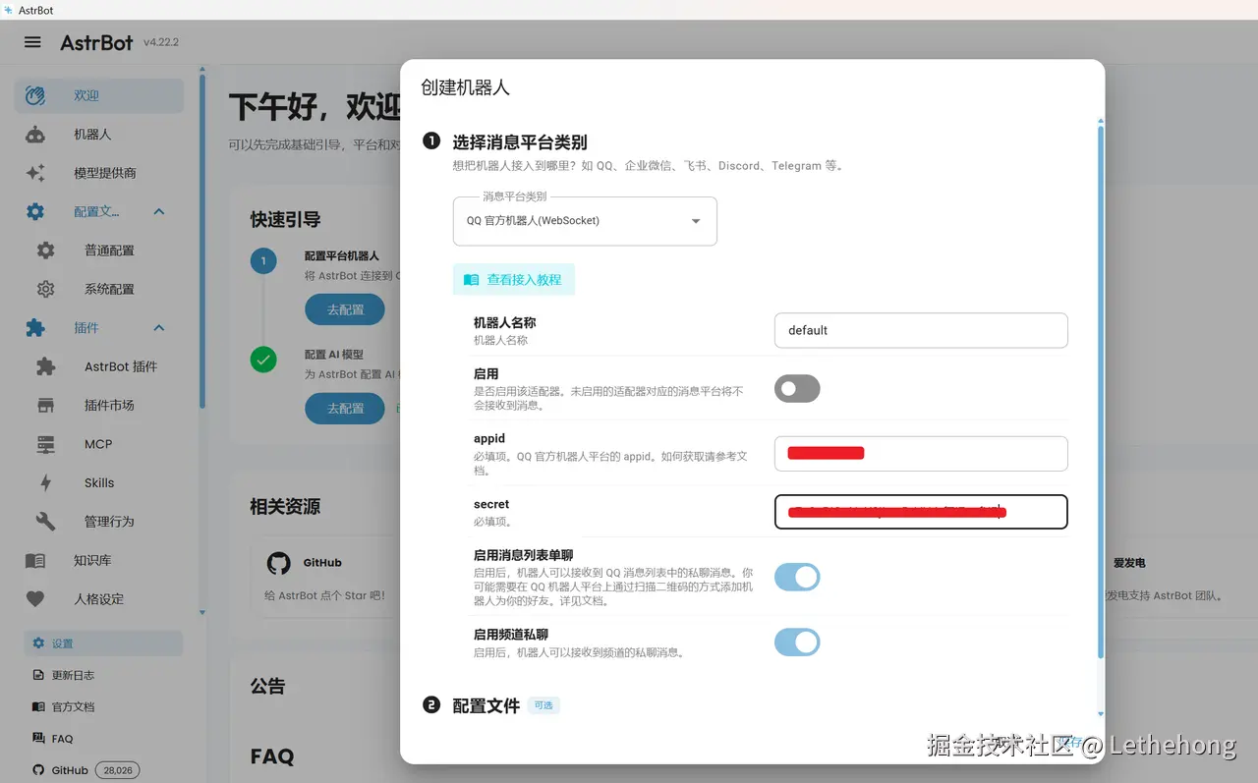Toggle the hamburger menu icon
Screen dimensions: 1258x783
32,42
